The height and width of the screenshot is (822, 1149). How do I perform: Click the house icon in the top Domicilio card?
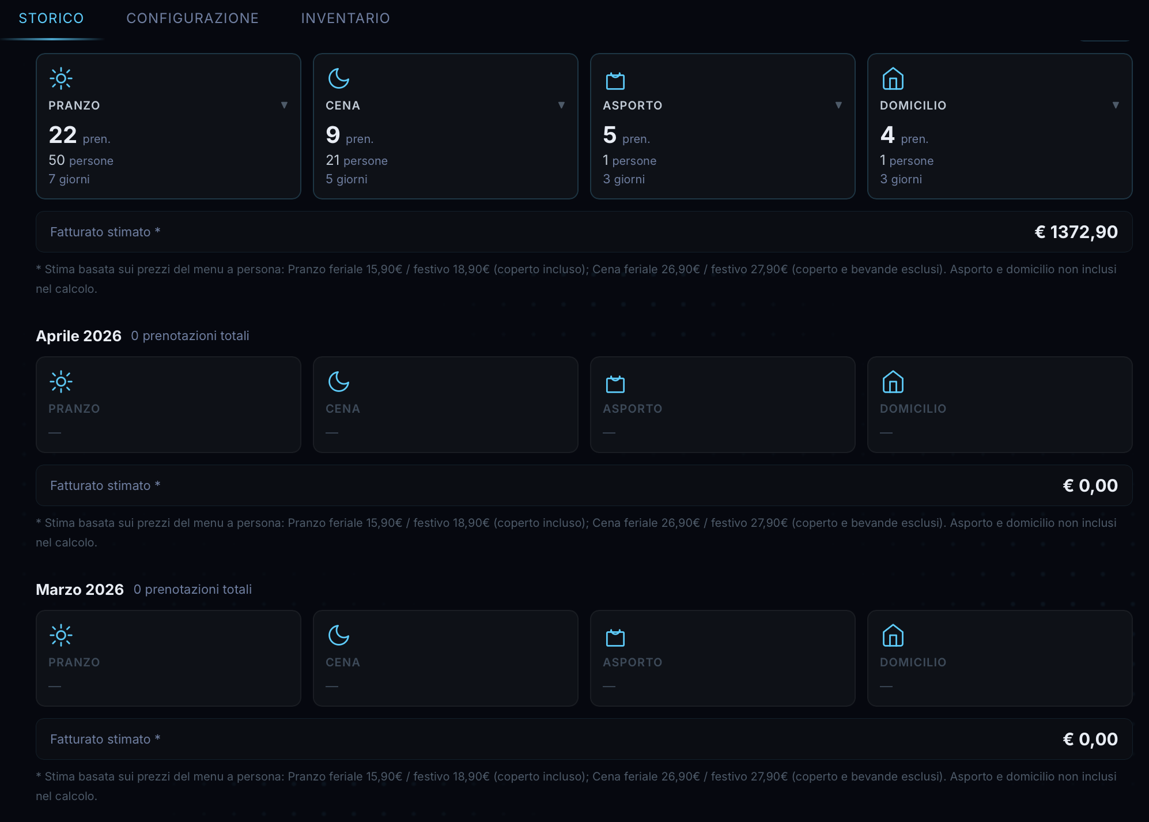pos(893,79)
